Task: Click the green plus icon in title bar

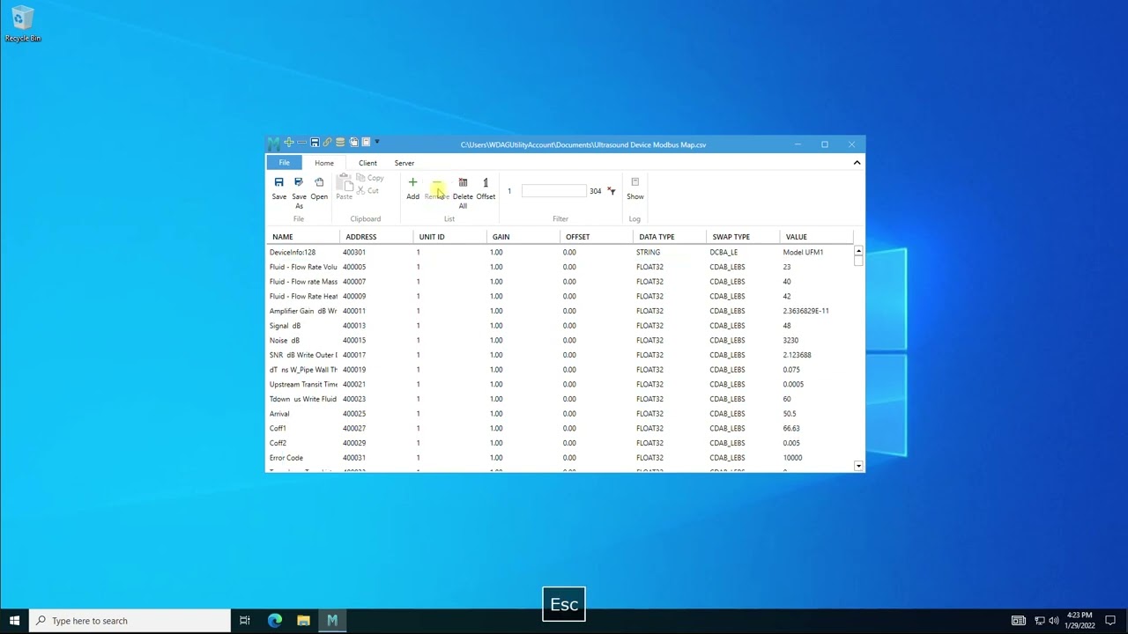Action: (x=288, y=143)
